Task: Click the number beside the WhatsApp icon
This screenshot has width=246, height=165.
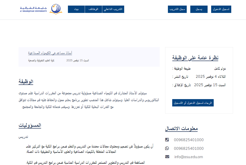Action: (189, 149)
